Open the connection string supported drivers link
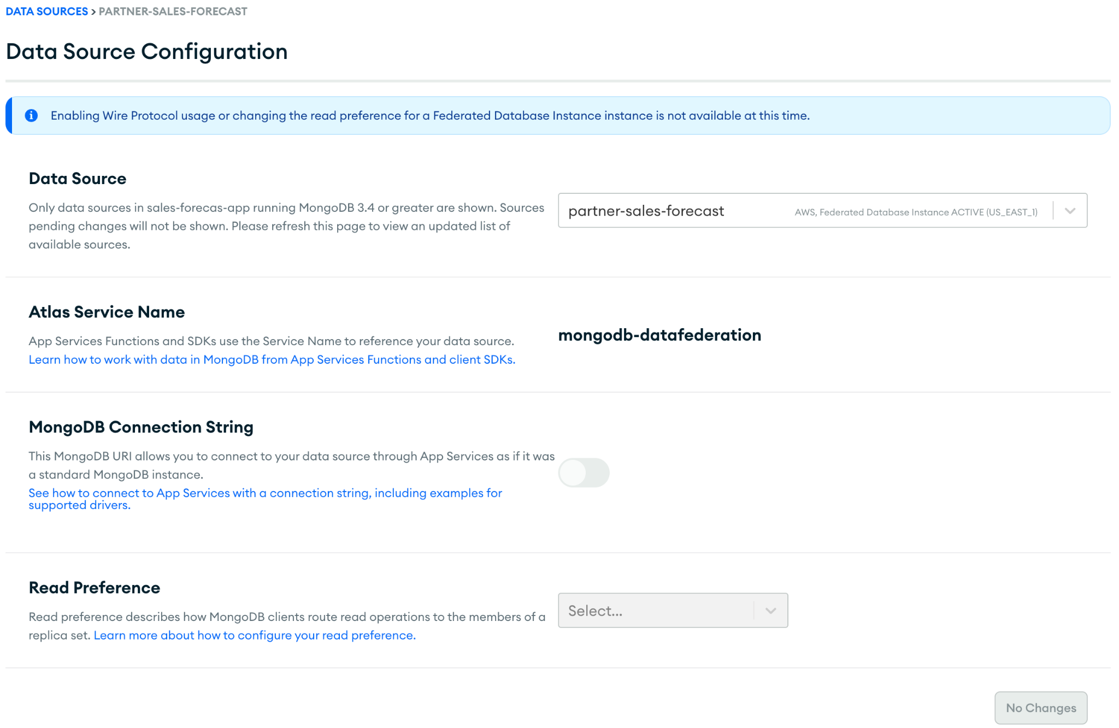The height and width of the screenshot is (728, 1119). pos(265,493)
